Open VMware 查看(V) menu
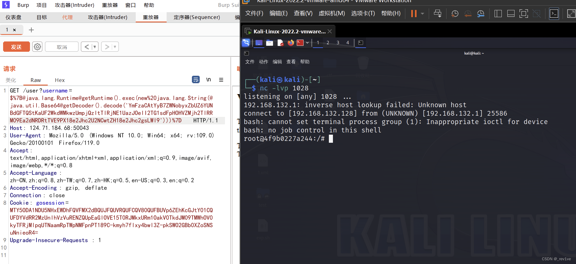The image size is (576, 264). click(303, 13)
